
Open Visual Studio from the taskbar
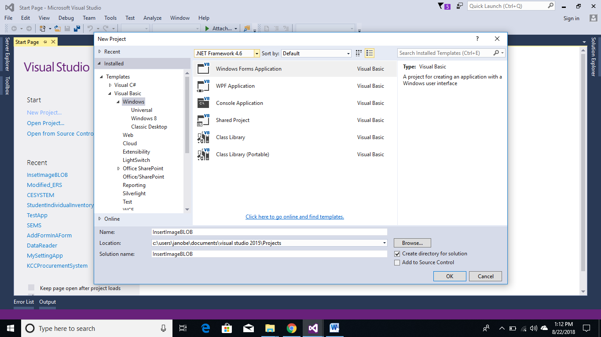(x=313, y=328)
